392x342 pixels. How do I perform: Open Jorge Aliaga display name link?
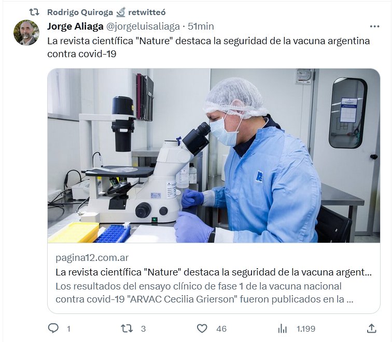pos(75,27)
